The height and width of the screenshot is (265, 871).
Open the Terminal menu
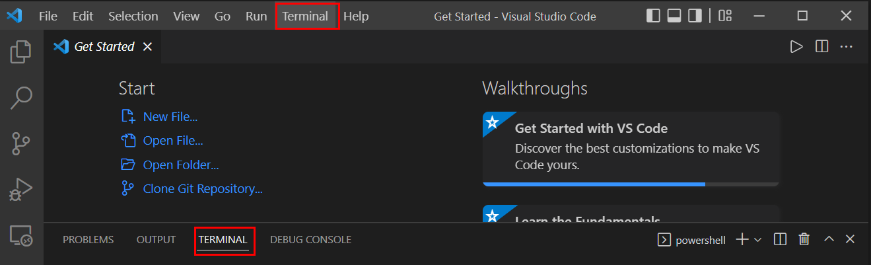click(305, 16)
